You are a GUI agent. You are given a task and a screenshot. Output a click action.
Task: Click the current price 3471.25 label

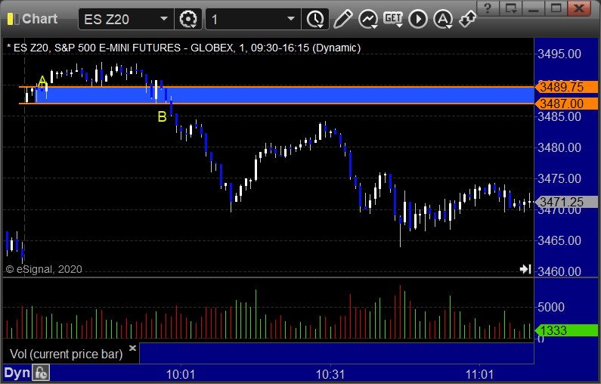(566, 202)
